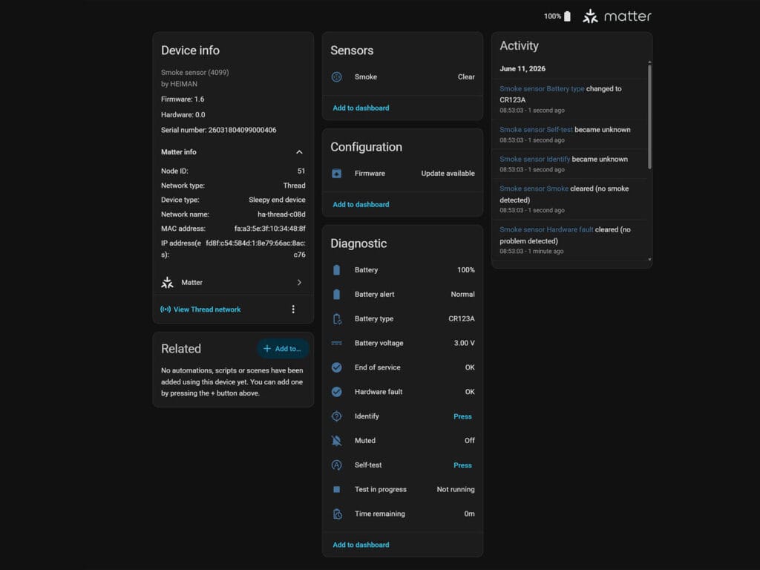Click the Battery alert icon
Screen dimensions: 760x570
coord(336,294)
